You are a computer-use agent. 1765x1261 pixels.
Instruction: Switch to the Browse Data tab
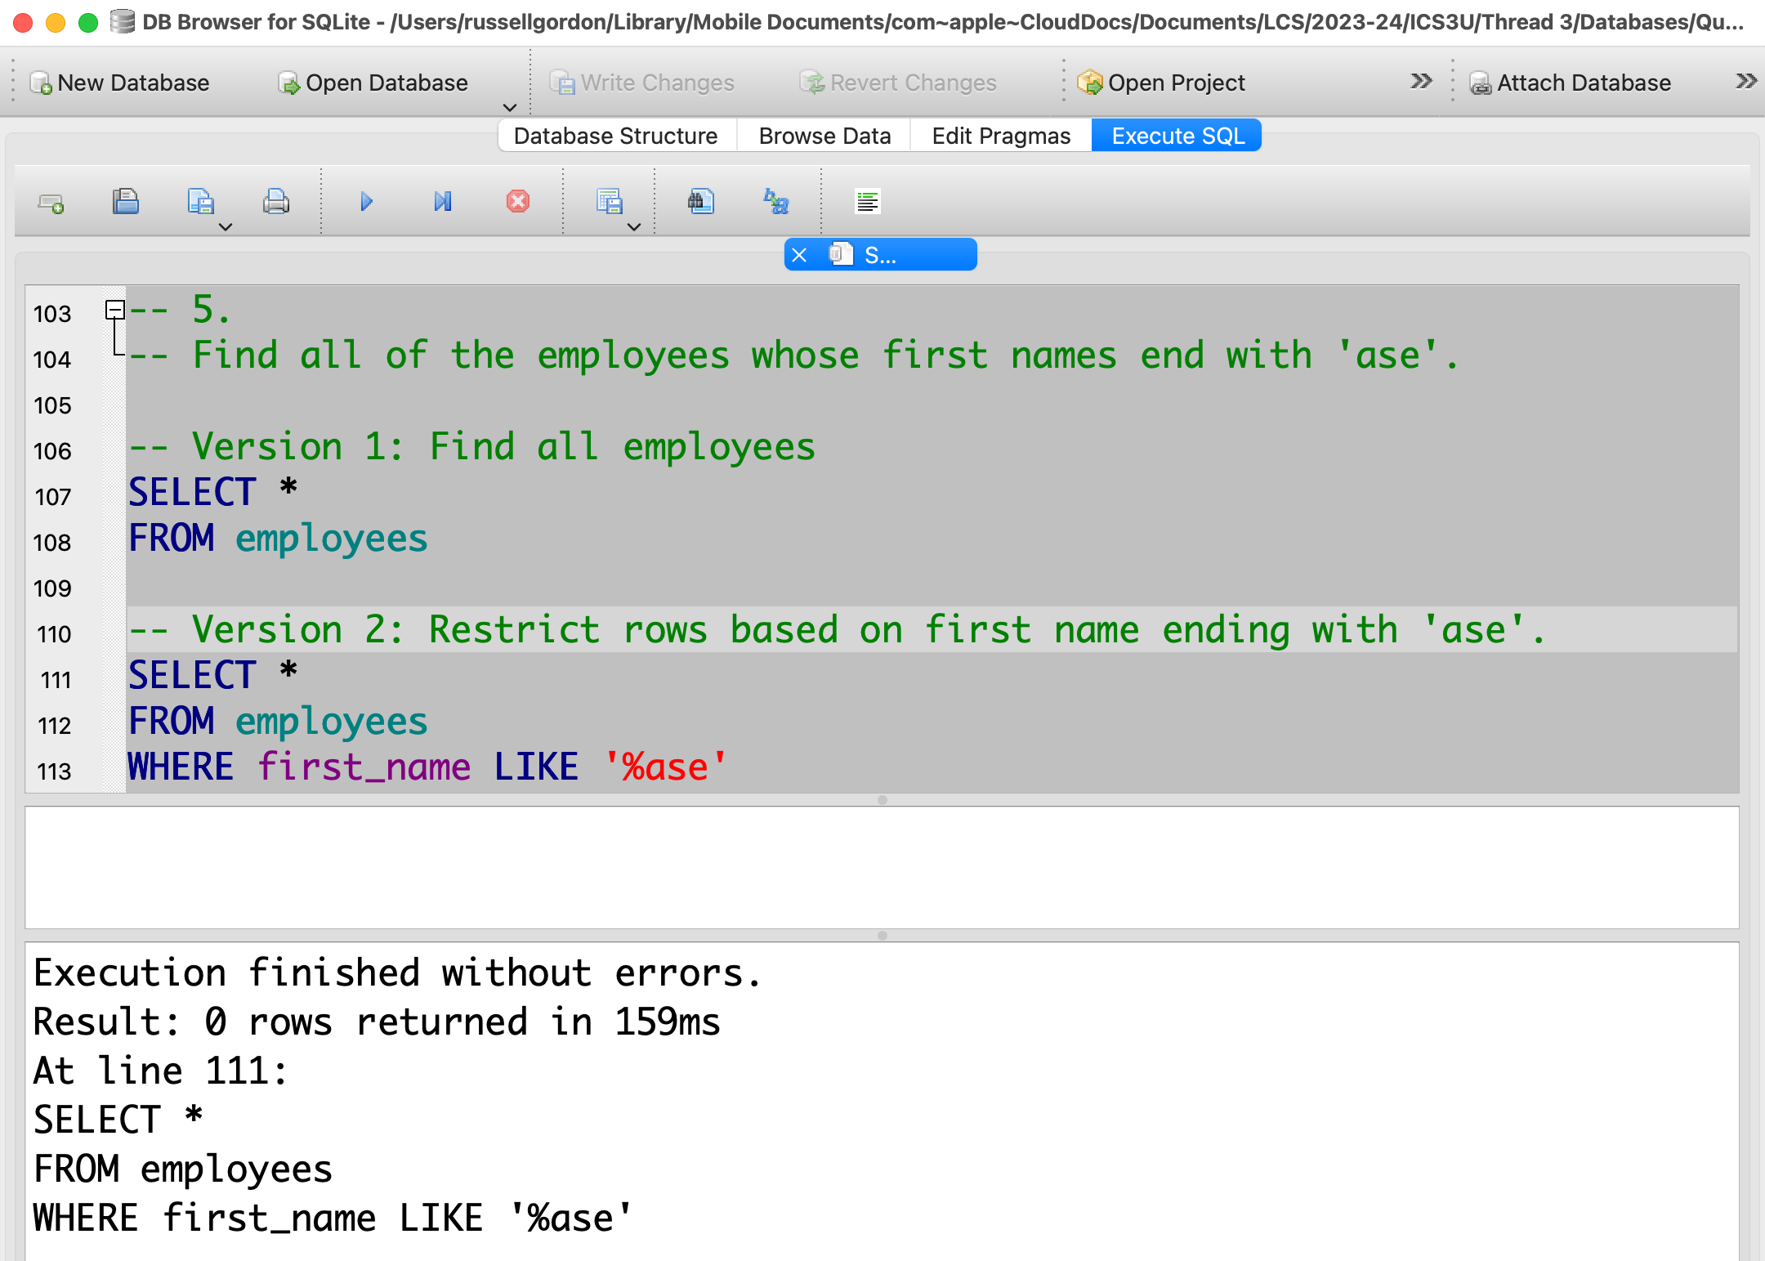pos(824,136)
